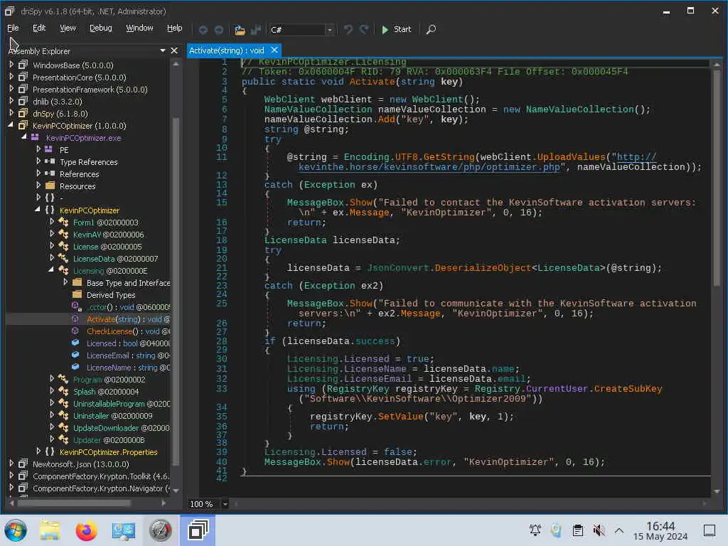The width and height of the screenshot is (728, 546).
Task: Open the Edit menu
Action: 39,28
